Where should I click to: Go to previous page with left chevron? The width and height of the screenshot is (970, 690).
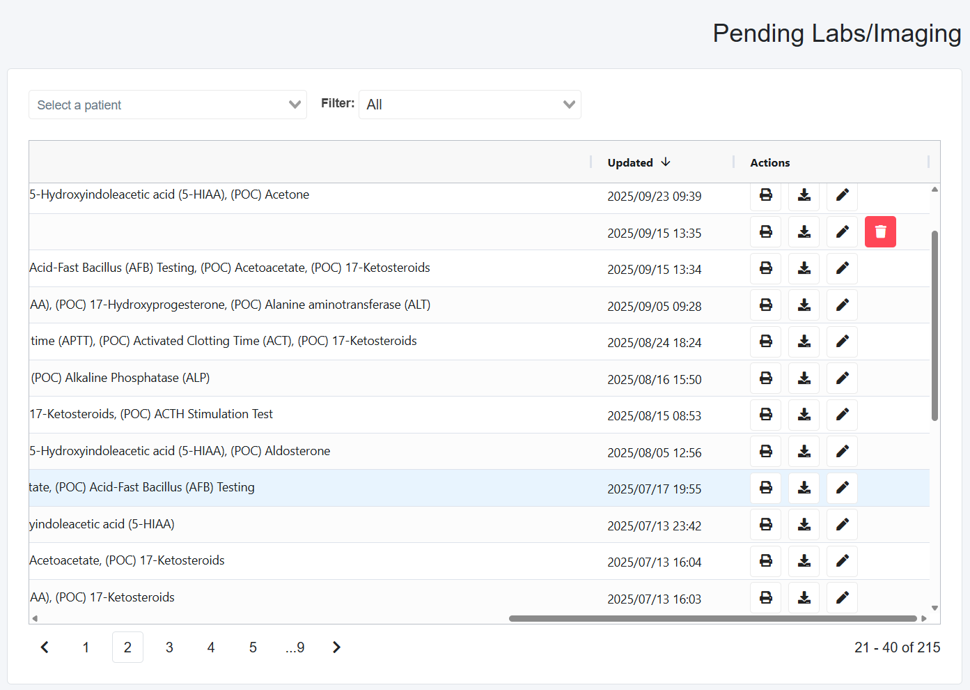[x=45, y=647]
